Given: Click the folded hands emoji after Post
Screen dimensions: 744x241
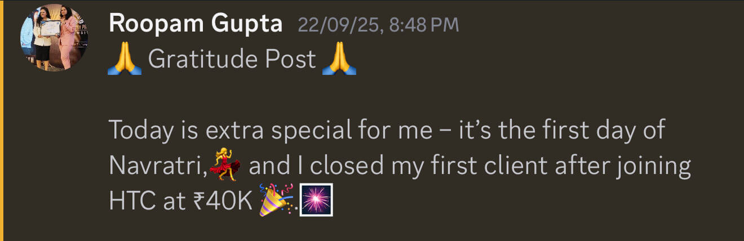Looking at the screenshot, I should click(340, 59).
